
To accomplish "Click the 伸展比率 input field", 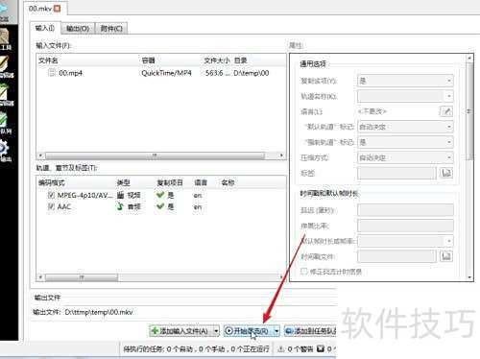I will pos(405,226).
